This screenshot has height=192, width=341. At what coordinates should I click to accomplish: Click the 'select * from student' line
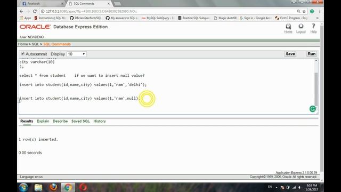(43, 76)
